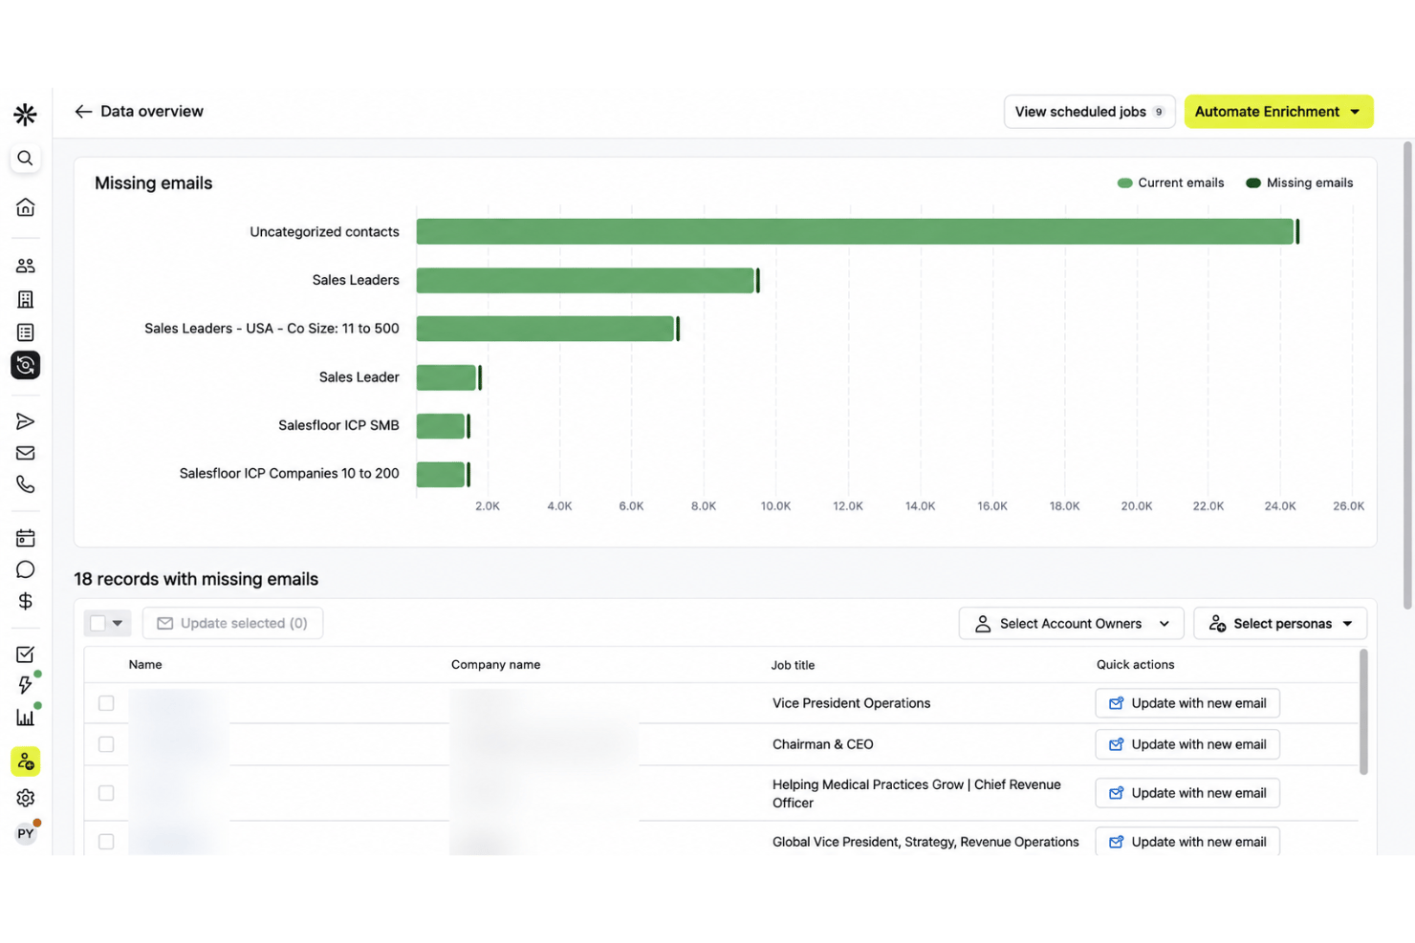Image resolution: width=1415 pixels, height=943 pixels.
Task: Click Sales Leaders - USA bar in chart
Action: coord(545,329)
